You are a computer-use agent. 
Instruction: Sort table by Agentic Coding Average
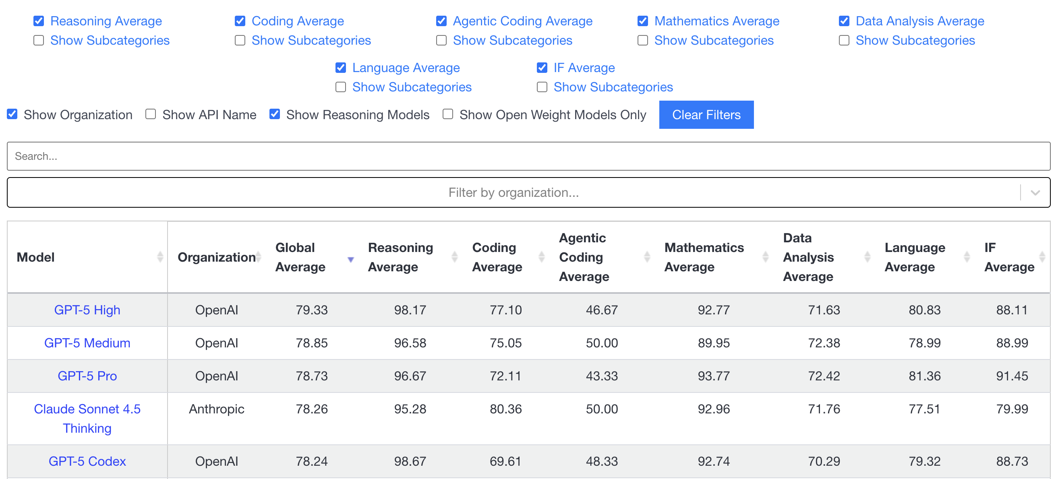[646, 257]
